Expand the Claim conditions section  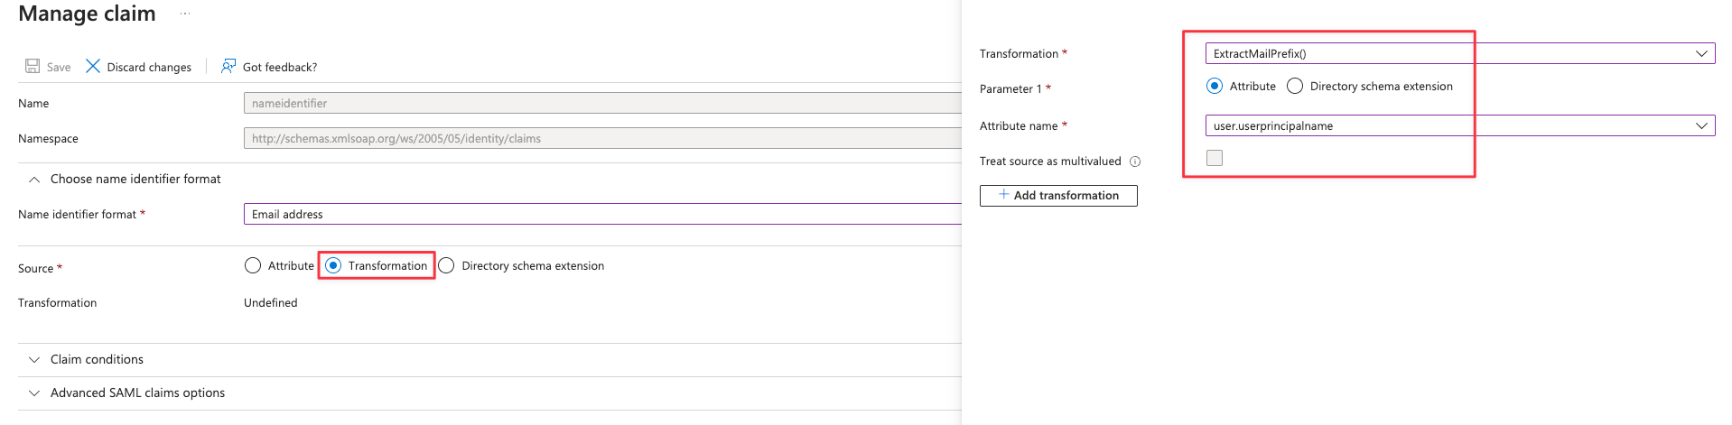click(x=34, y=360)
